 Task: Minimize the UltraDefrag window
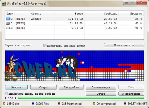(126, 3)
